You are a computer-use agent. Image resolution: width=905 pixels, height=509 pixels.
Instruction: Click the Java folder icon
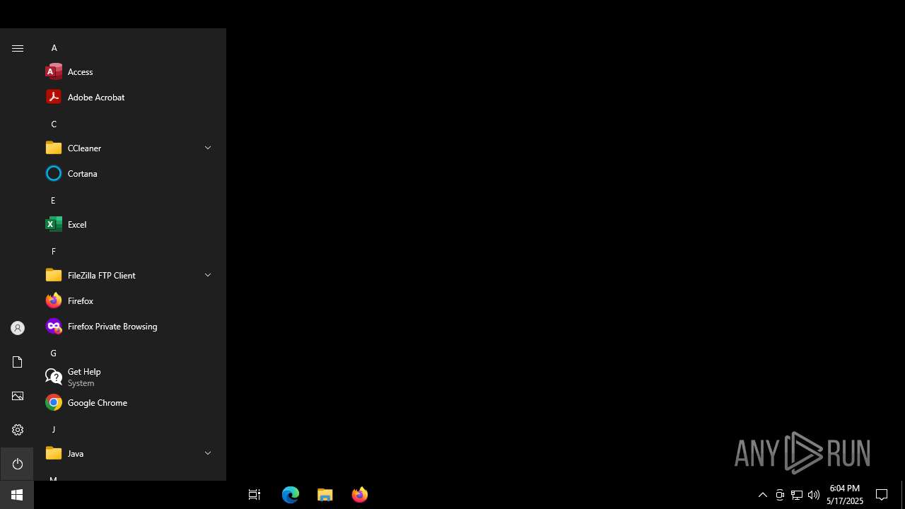[x=54, y=453]
